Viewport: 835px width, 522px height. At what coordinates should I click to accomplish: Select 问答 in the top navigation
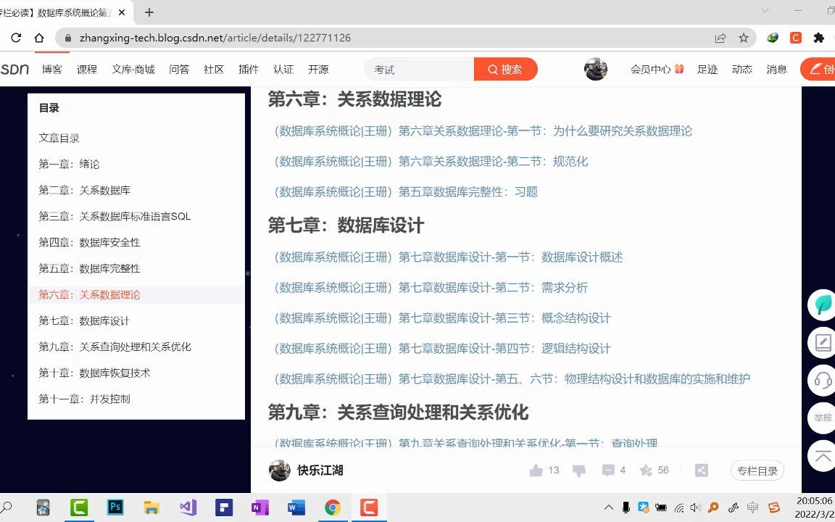coord(178,69)
